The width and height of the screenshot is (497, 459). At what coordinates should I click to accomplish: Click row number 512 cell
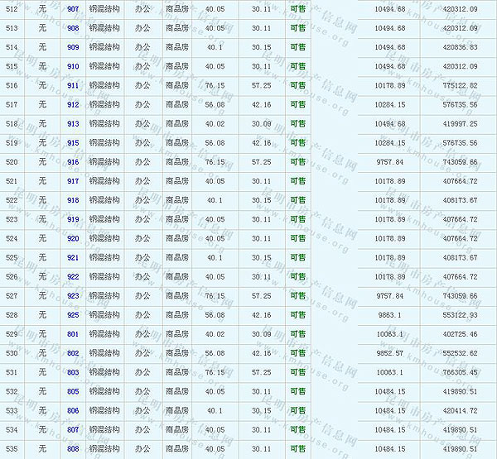click(x=12, y=9)
